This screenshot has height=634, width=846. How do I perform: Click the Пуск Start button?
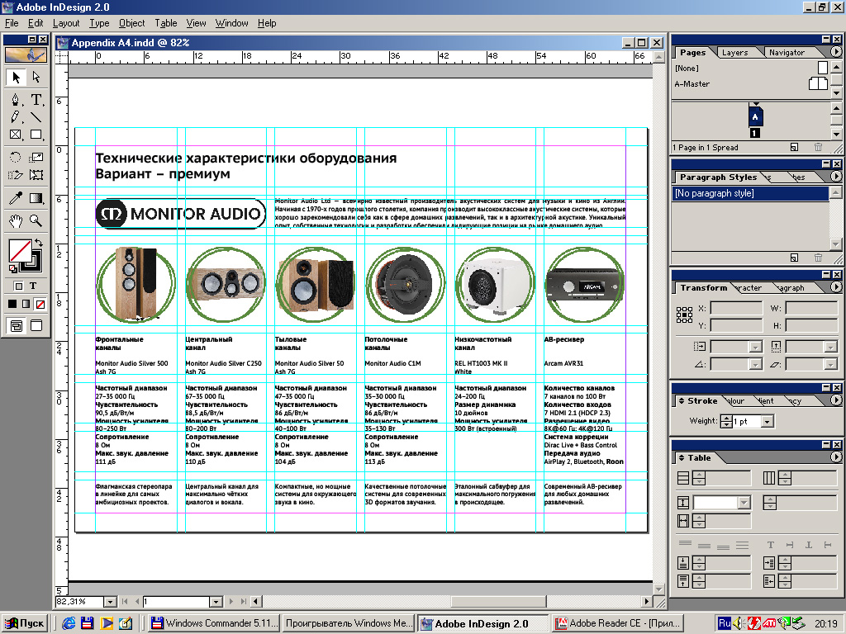(x=25, y=623)
